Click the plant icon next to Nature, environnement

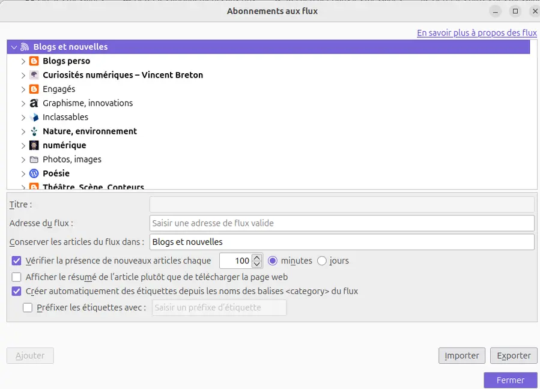tap(34, 131)
